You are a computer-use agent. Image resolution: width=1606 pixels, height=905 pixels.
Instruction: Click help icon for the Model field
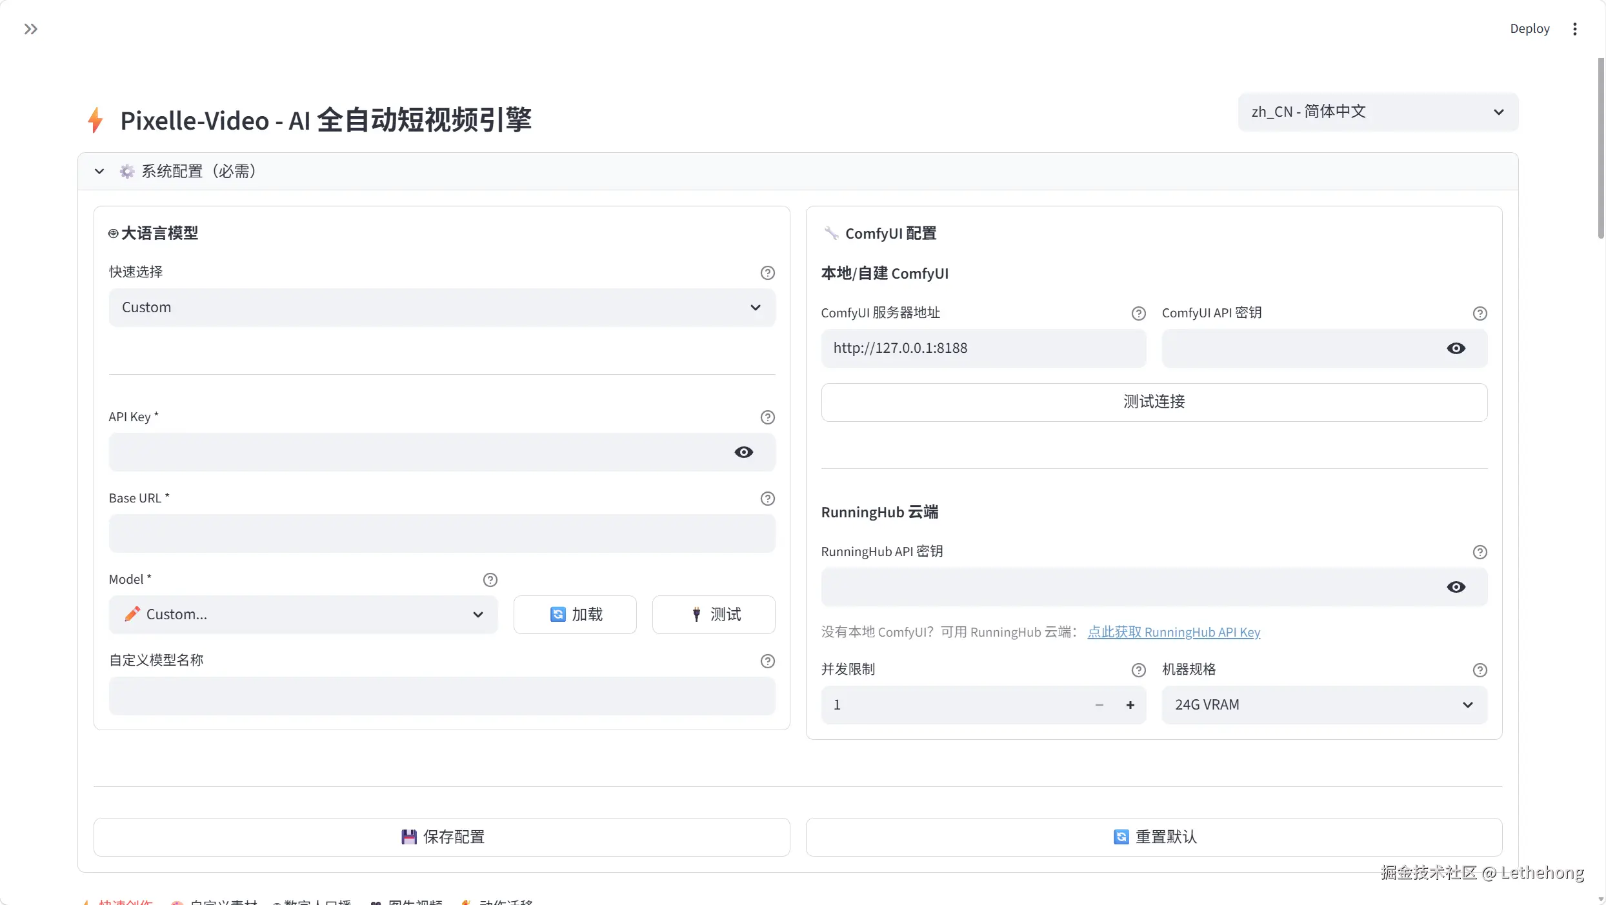point(490,580)
